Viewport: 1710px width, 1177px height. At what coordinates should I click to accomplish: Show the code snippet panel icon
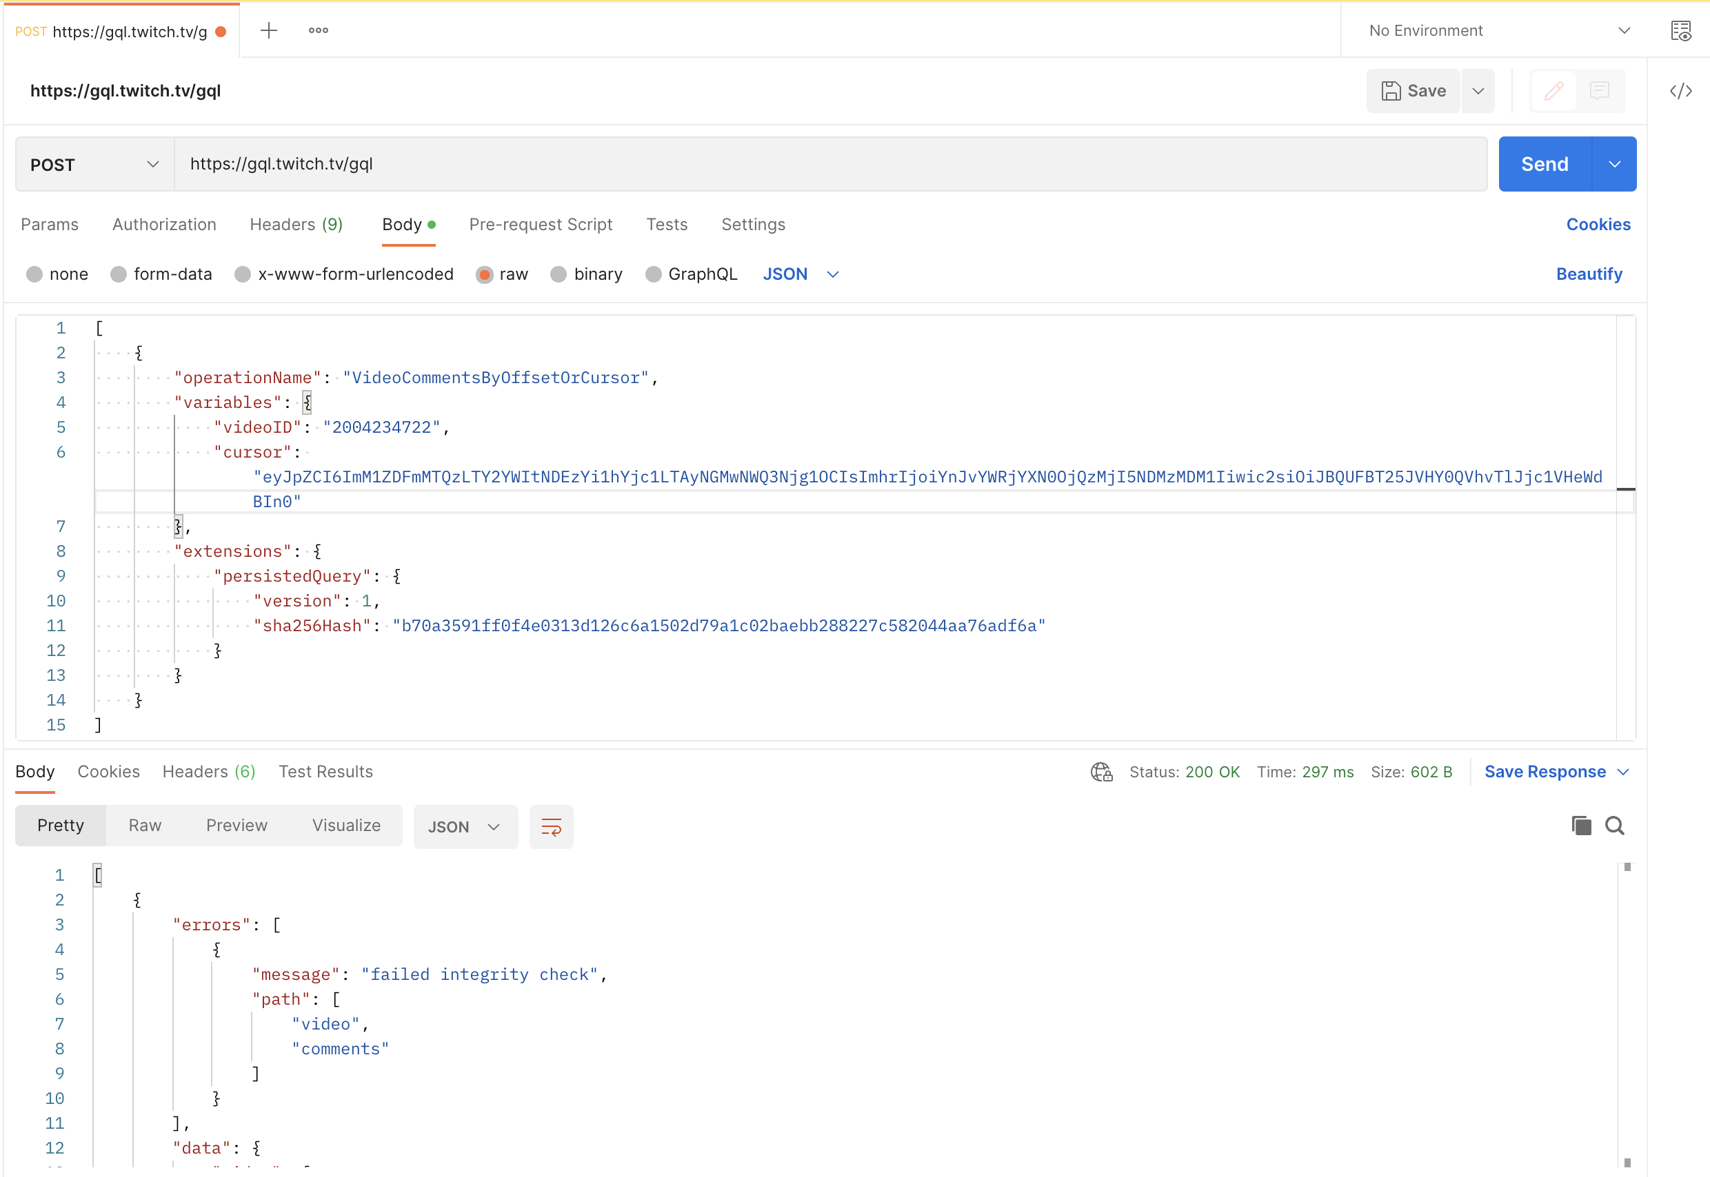click(x=1680, y=91)
